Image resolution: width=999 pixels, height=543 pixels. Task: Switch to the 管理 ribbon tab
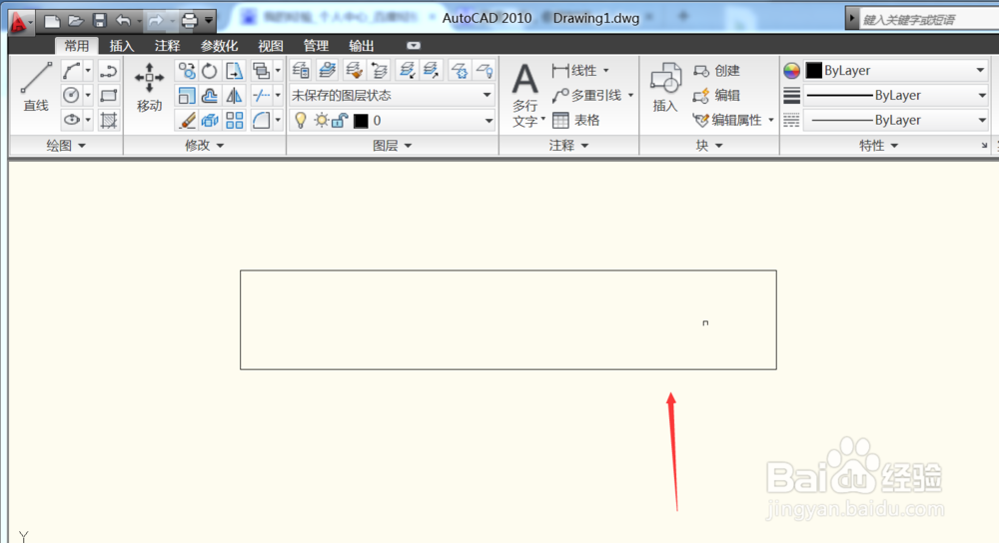point(316,46)
